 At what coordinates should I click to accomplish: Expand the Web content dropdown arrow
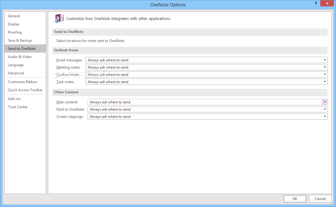point(325,102)
